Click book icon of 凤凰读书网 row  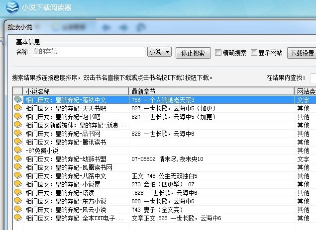[18, 167]
